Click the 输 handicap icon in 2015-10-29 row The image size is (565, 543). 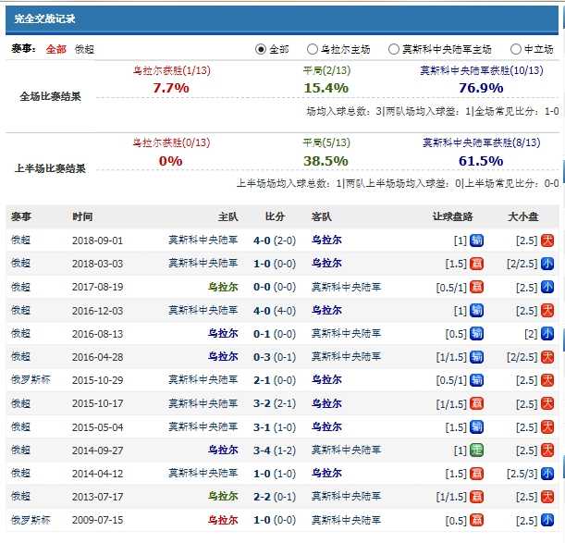[x=476, y=380]
